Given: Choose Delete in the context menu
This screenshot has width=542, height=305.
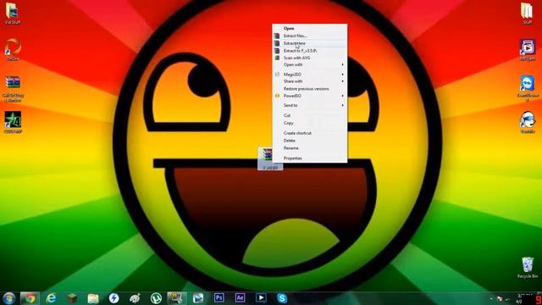Looking at the screenshot, I should tap(309, 141).
